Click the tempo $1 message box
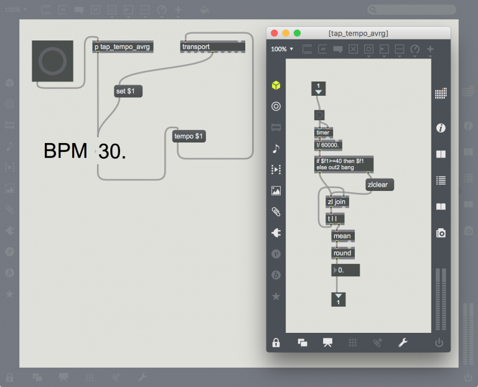Viewport: 478px width, 387px height. [x=189, y=136]
